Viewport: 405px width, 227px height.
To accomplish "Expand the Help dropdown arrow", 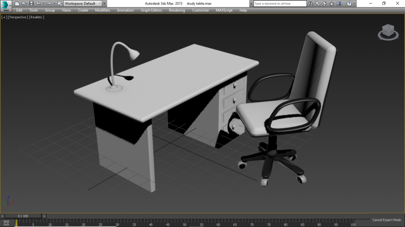I will (354, 4).
